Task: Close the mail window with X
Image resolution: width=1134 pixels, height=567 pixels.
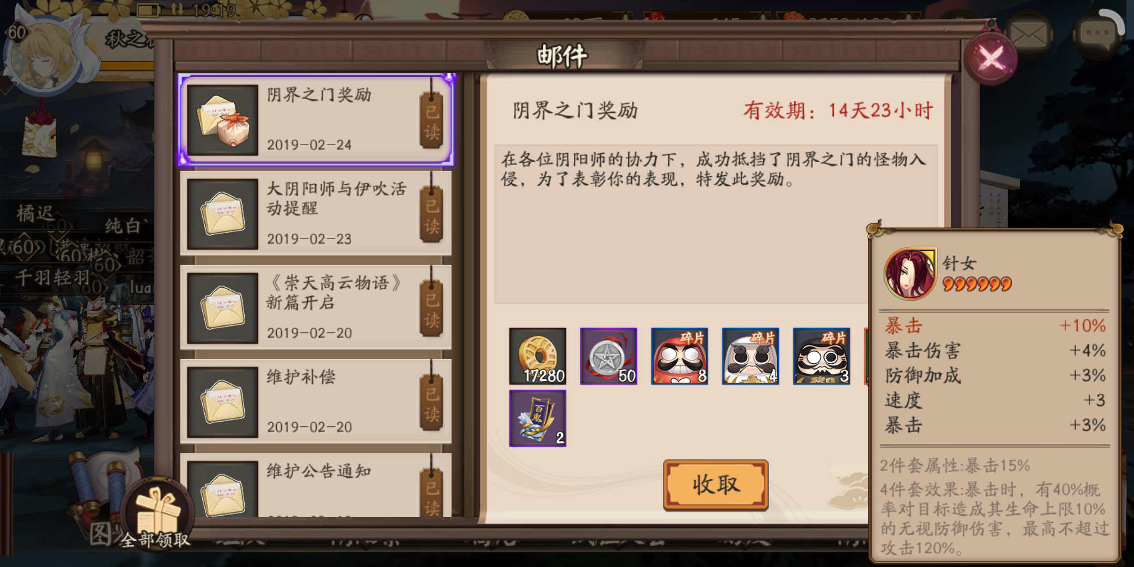Action: pyautogui.click(x=991, y=59)
